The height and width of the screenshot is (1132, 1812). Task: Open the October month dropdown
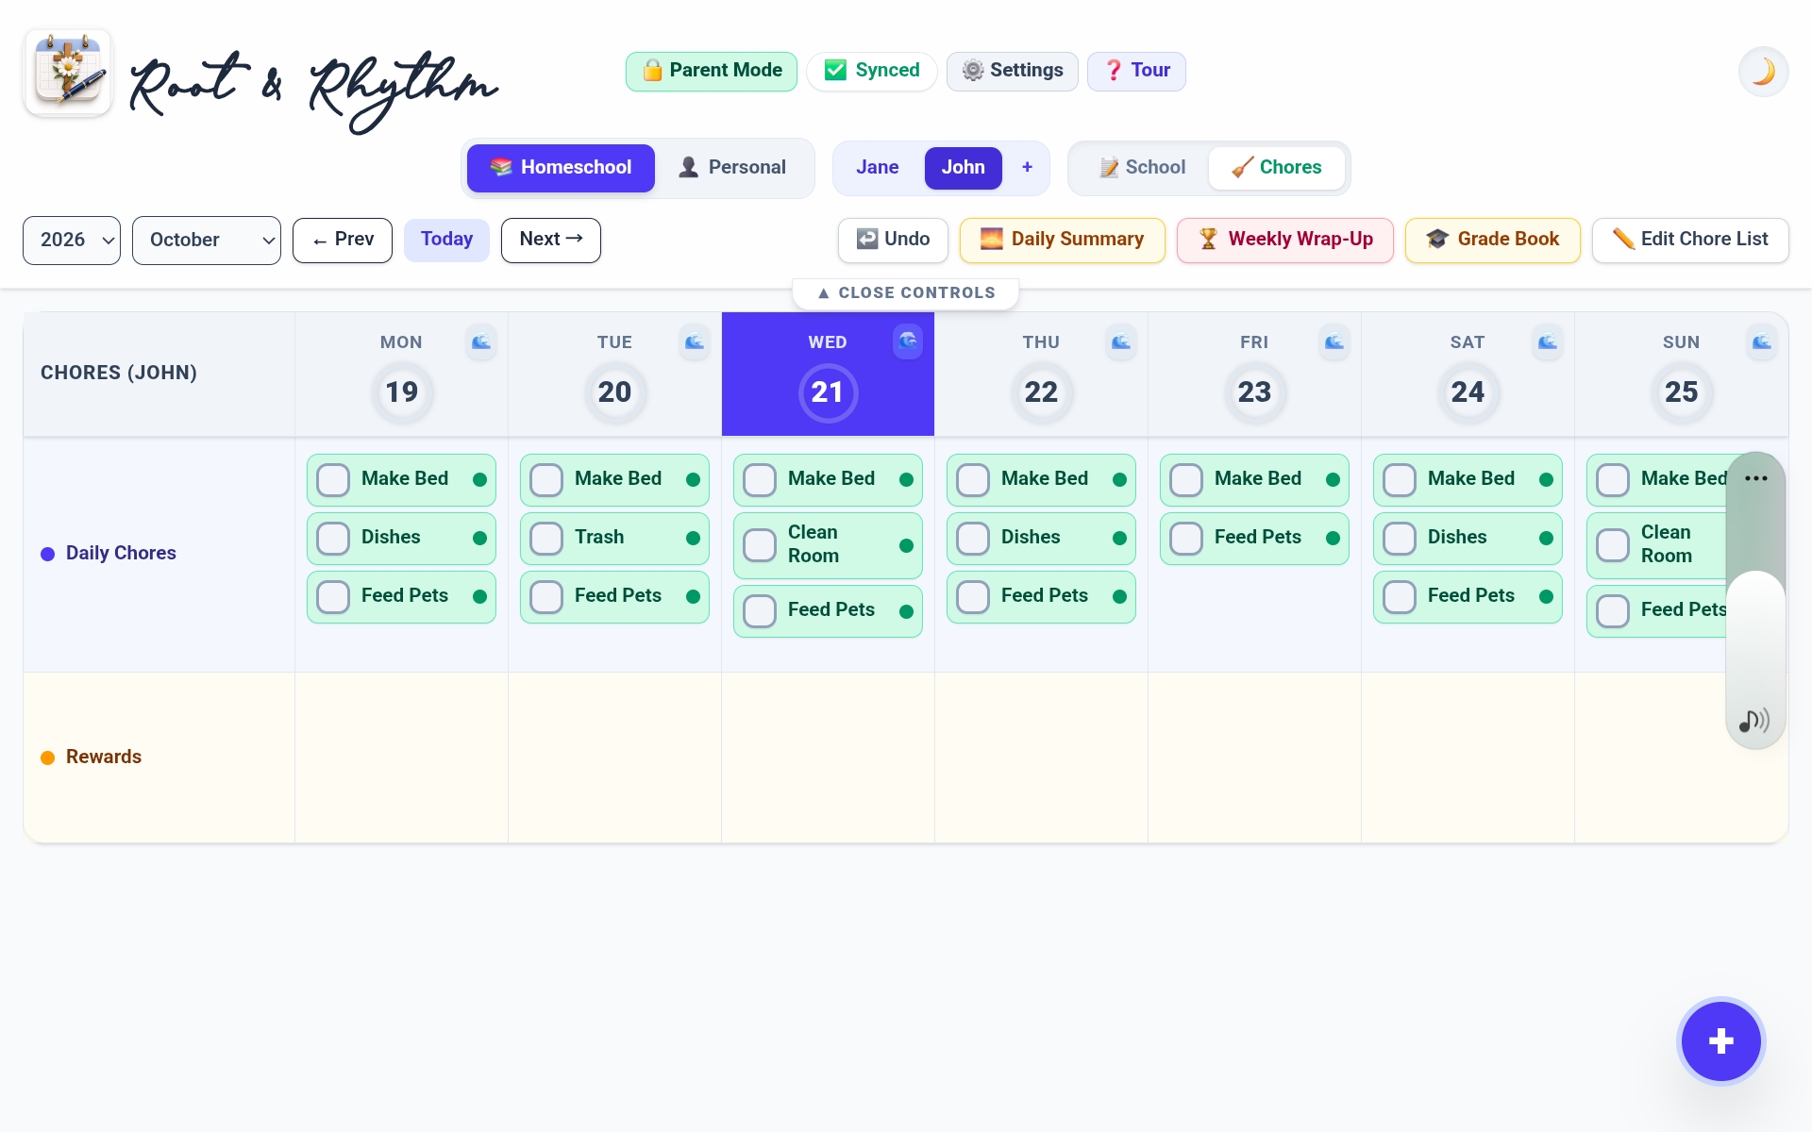207,240
